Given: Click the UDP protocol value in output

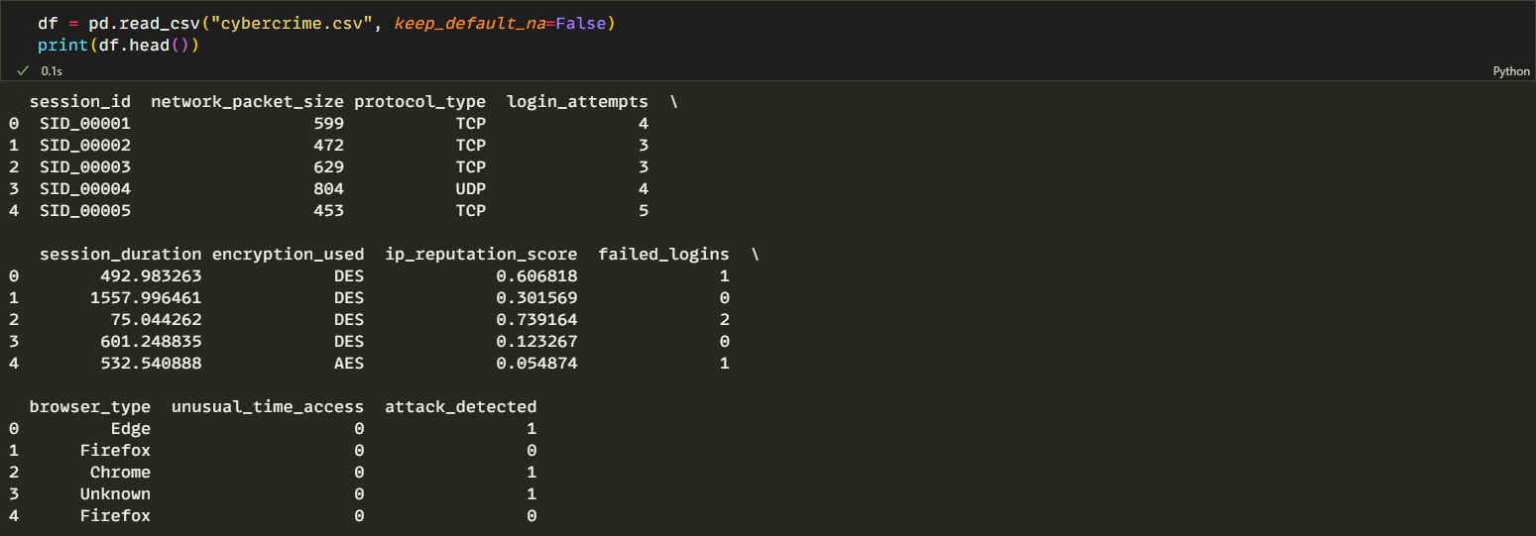Looking at the screenshot, I should coord(470,189).
